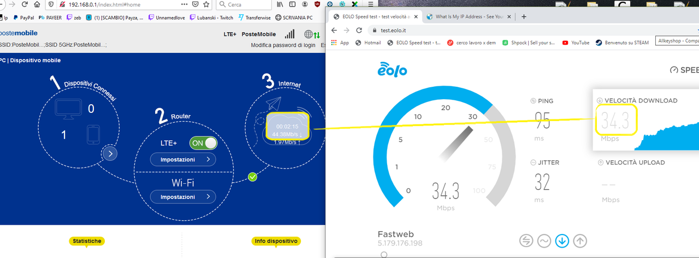
Task: Toggle the LTE+ ON switch
Action: (203, 143)
